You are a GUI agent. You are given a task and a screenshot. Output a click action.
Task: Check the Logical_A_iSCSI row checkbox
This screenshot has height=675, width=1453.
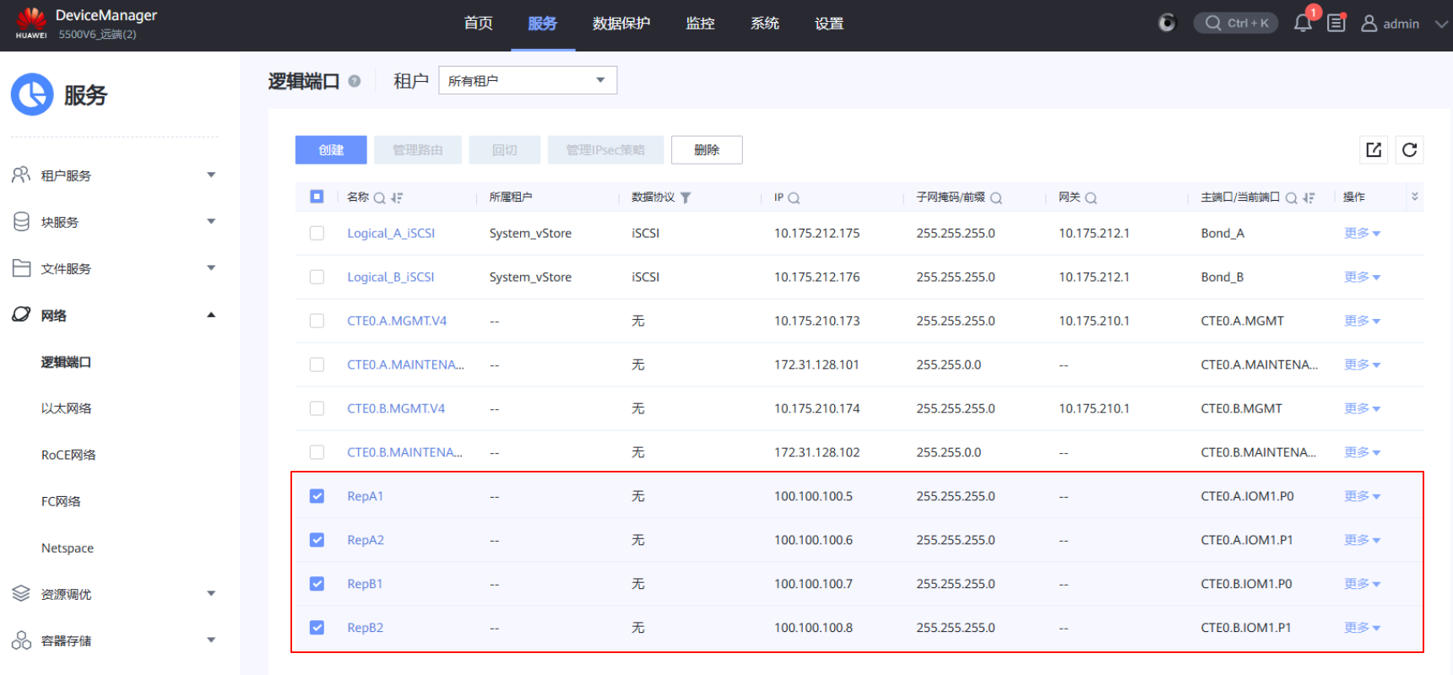point(317,233)
